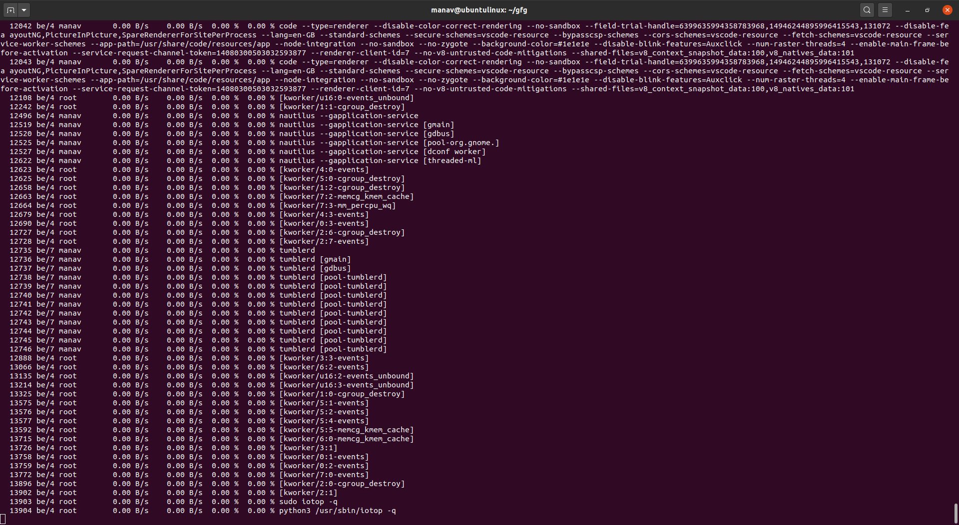Click '[kworker/6:0-memcg_kmem_cache]' entry
Image resolution: width=959 pixels, height=525 pixels.
coord(347,439)
